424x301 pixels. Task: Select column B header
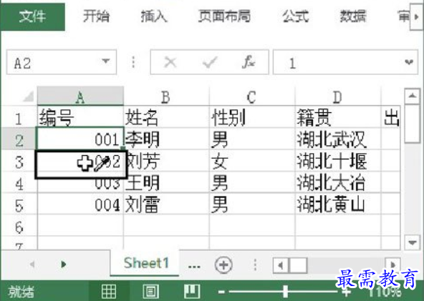click(x=166, y=97)
